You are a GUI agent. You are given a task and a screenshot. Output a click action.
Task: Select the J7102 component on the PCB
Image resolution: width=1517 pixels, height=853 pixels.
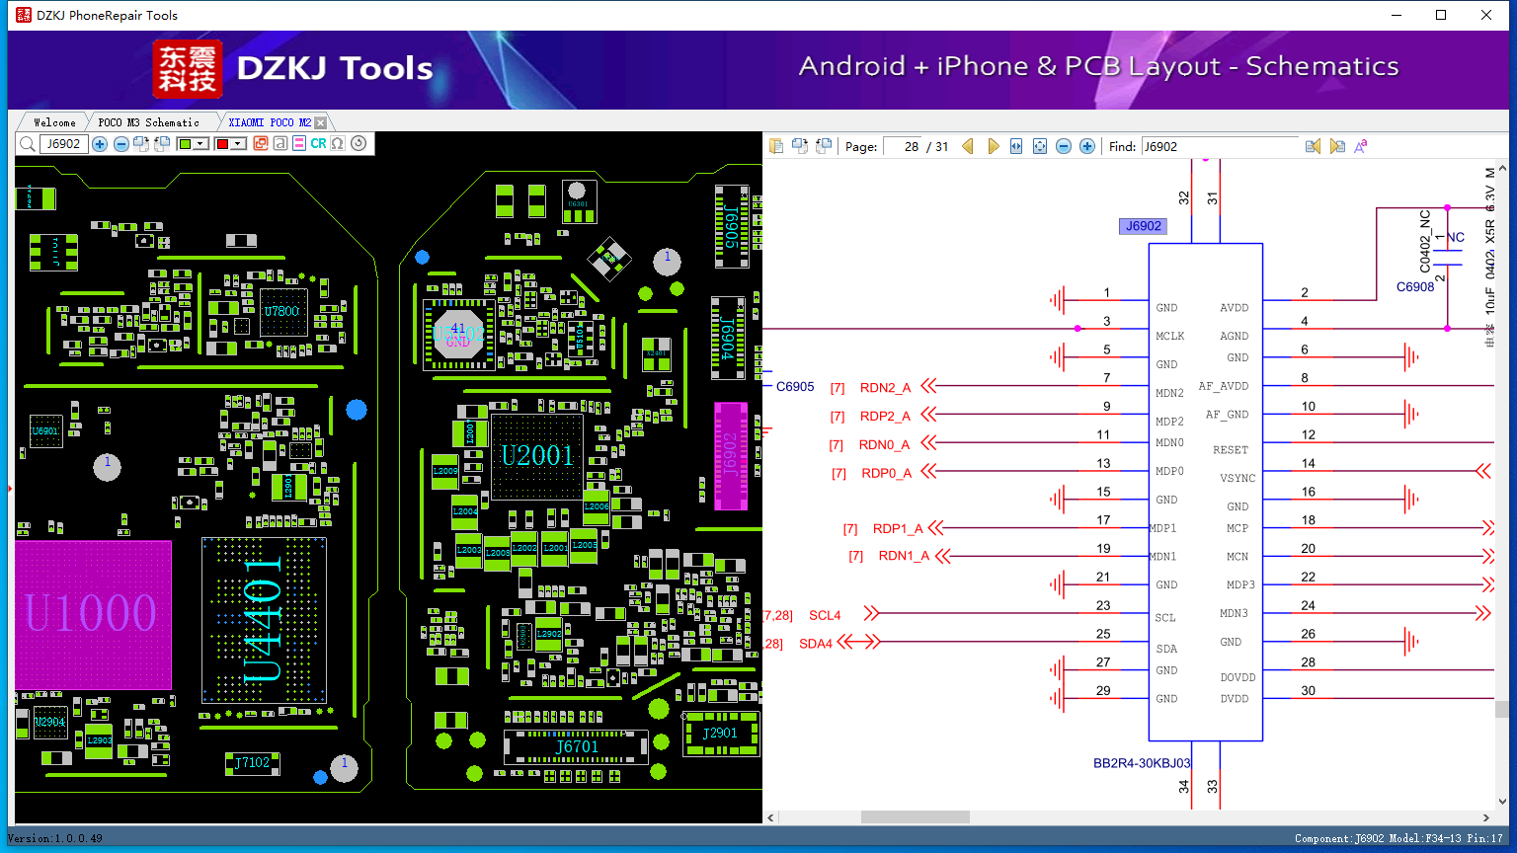253,762
